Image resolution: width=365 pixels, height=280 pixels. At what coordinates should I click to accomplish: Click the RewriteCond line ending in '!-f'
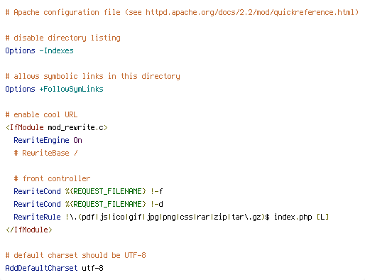(88, 191)
